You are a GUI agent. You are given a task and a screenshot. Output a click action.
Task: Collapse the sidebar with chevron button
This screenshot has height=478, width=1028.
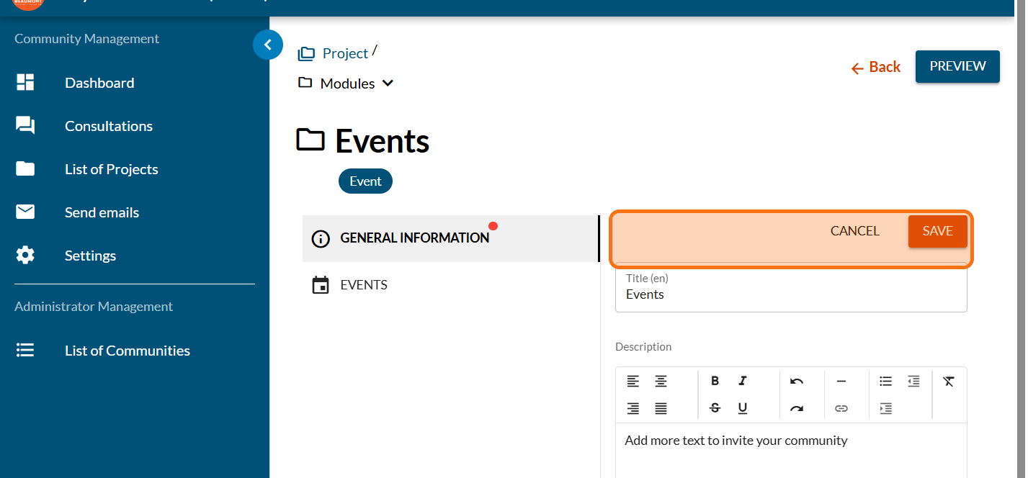[267, 45]
